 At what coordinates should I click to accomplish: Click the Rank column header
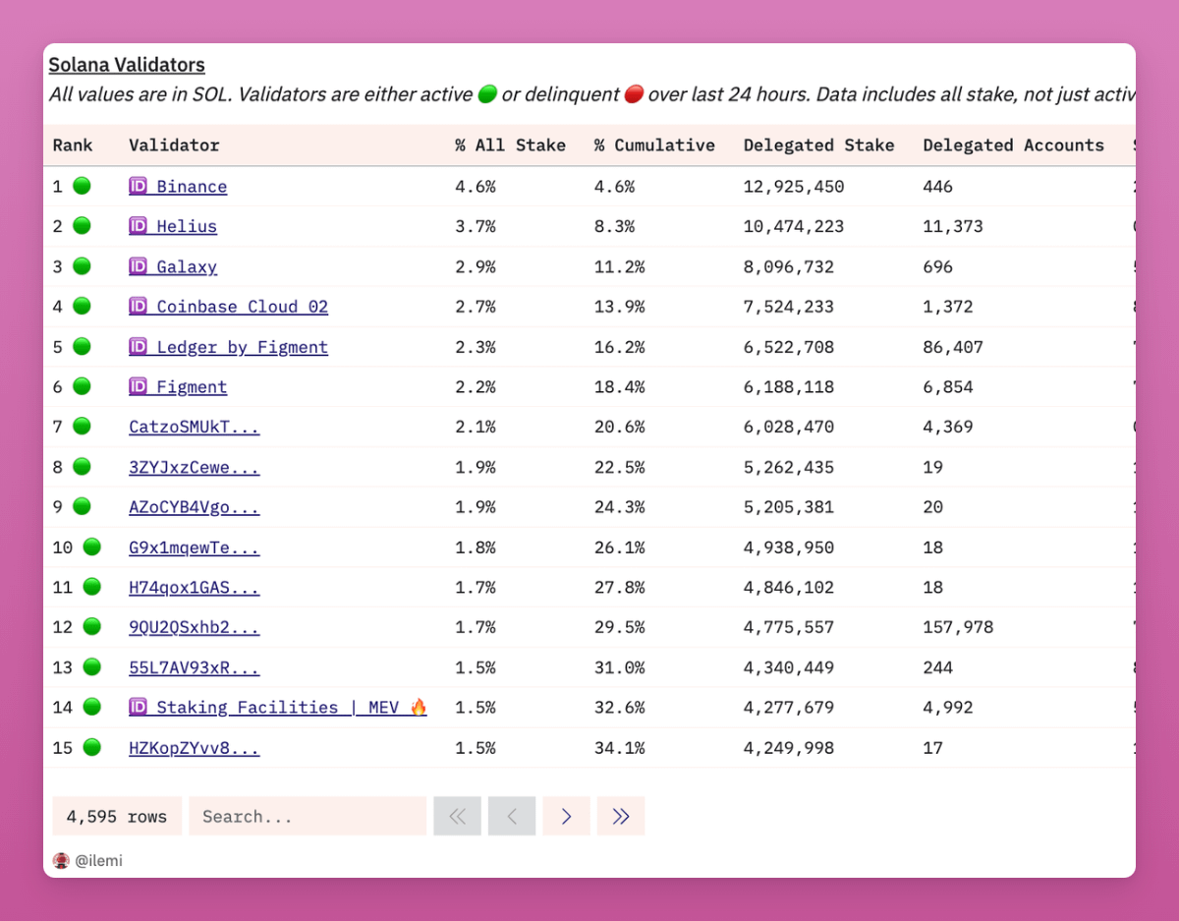(x=73, y=145)
